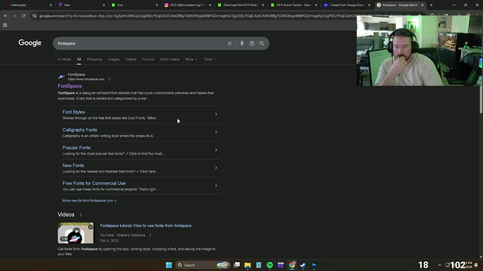This screenshot has height=271, width=483.
Task: Open Fontspace tutorial video title link
Action: pyautogui.click(x=146, y=226)
